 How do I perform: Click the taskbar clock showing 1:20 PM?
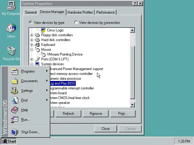(x=184, y=141)
